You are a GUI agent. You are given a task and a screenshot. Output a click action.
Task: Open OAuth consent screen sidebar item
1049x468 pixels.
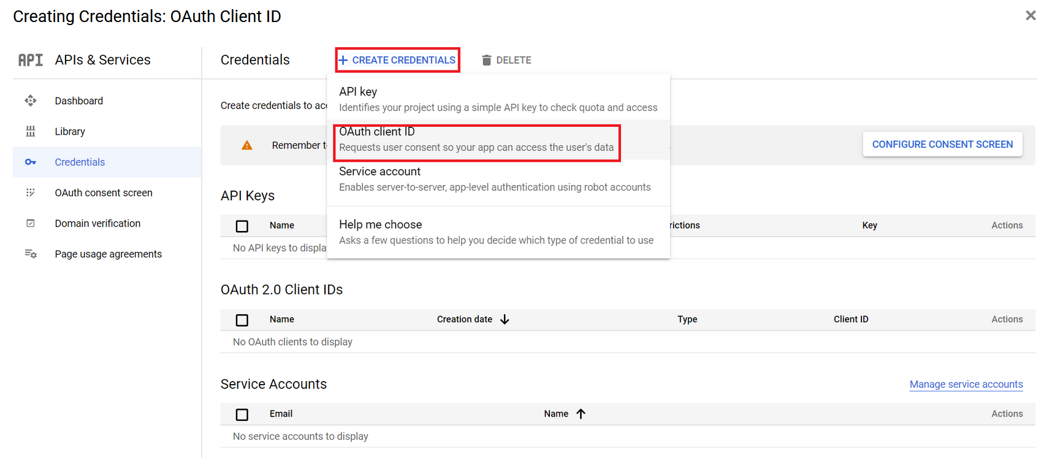(x=107, y=192)
